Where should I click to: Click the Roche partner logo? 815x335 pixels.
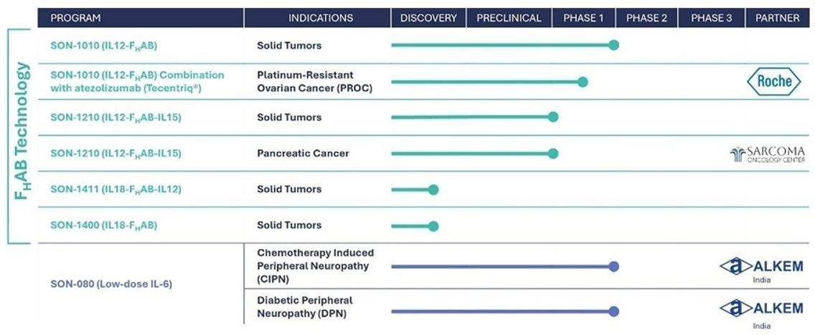click(774, 82)
